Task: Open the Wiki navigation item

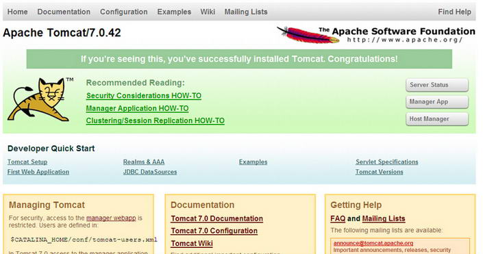Action: point(208,12)
